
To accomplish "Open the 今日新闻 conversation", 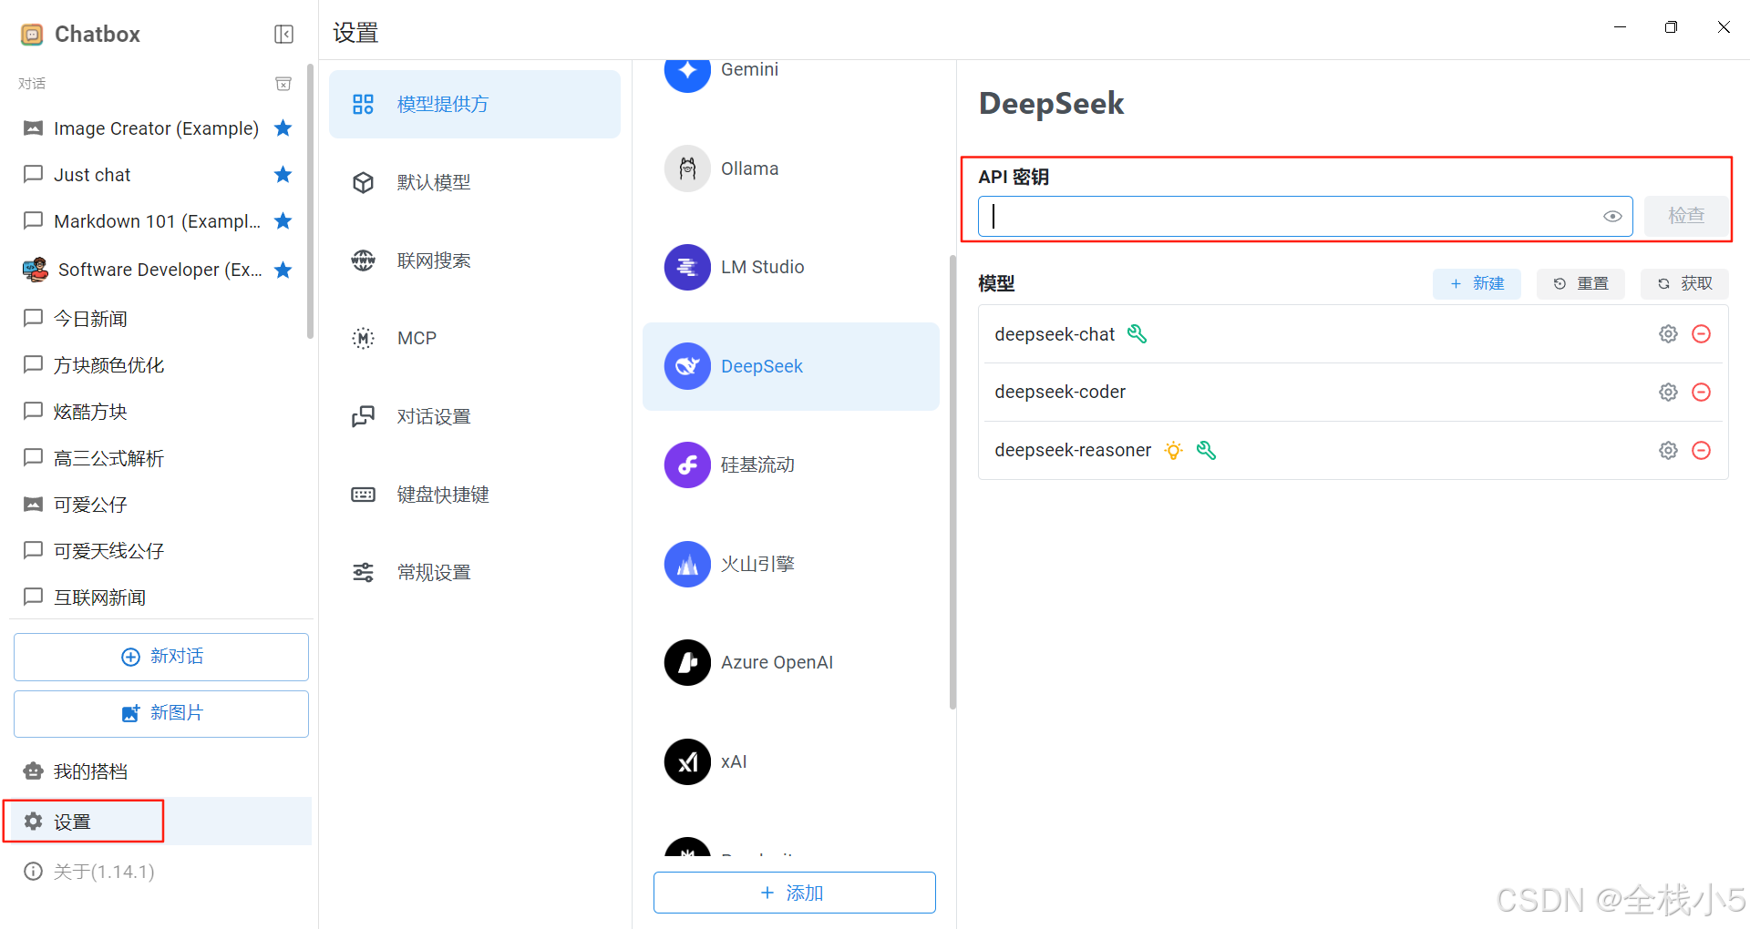I will [158, 319].
